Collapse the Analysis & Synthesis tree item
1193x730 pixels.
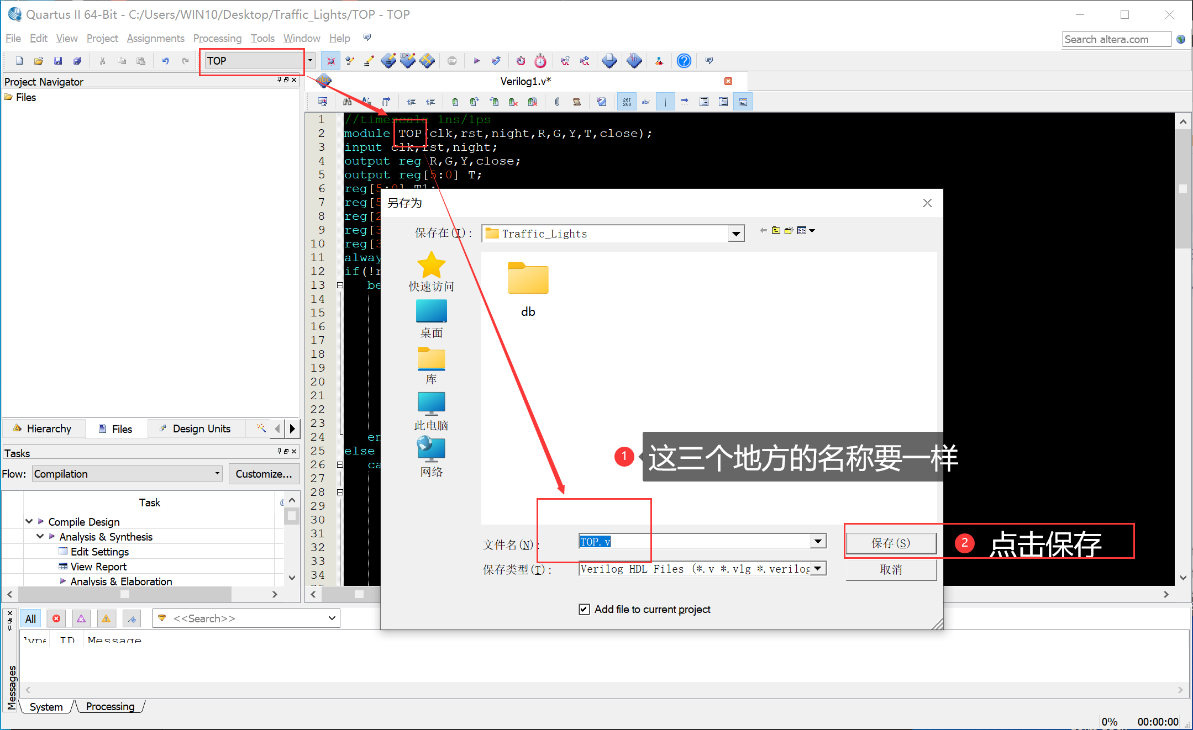point(39,536)
